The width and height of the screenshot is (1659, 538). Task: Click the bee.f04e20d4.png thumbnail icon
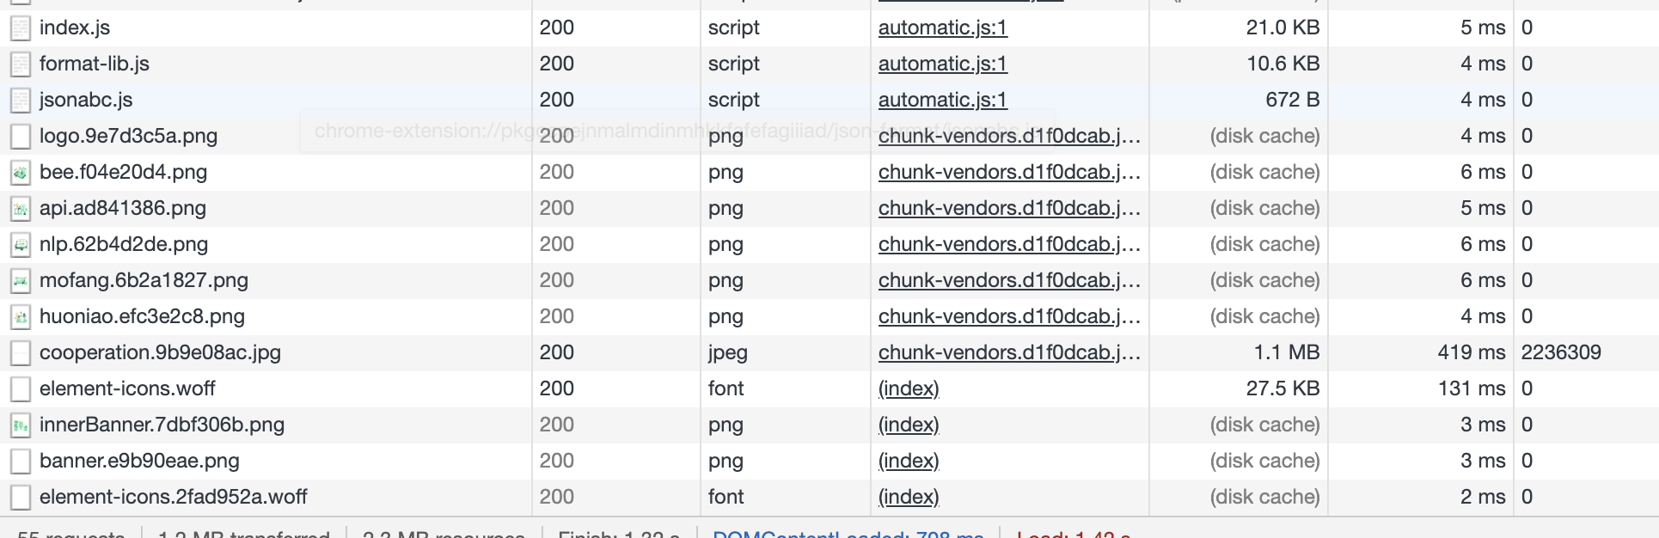[x=21, y=173]
